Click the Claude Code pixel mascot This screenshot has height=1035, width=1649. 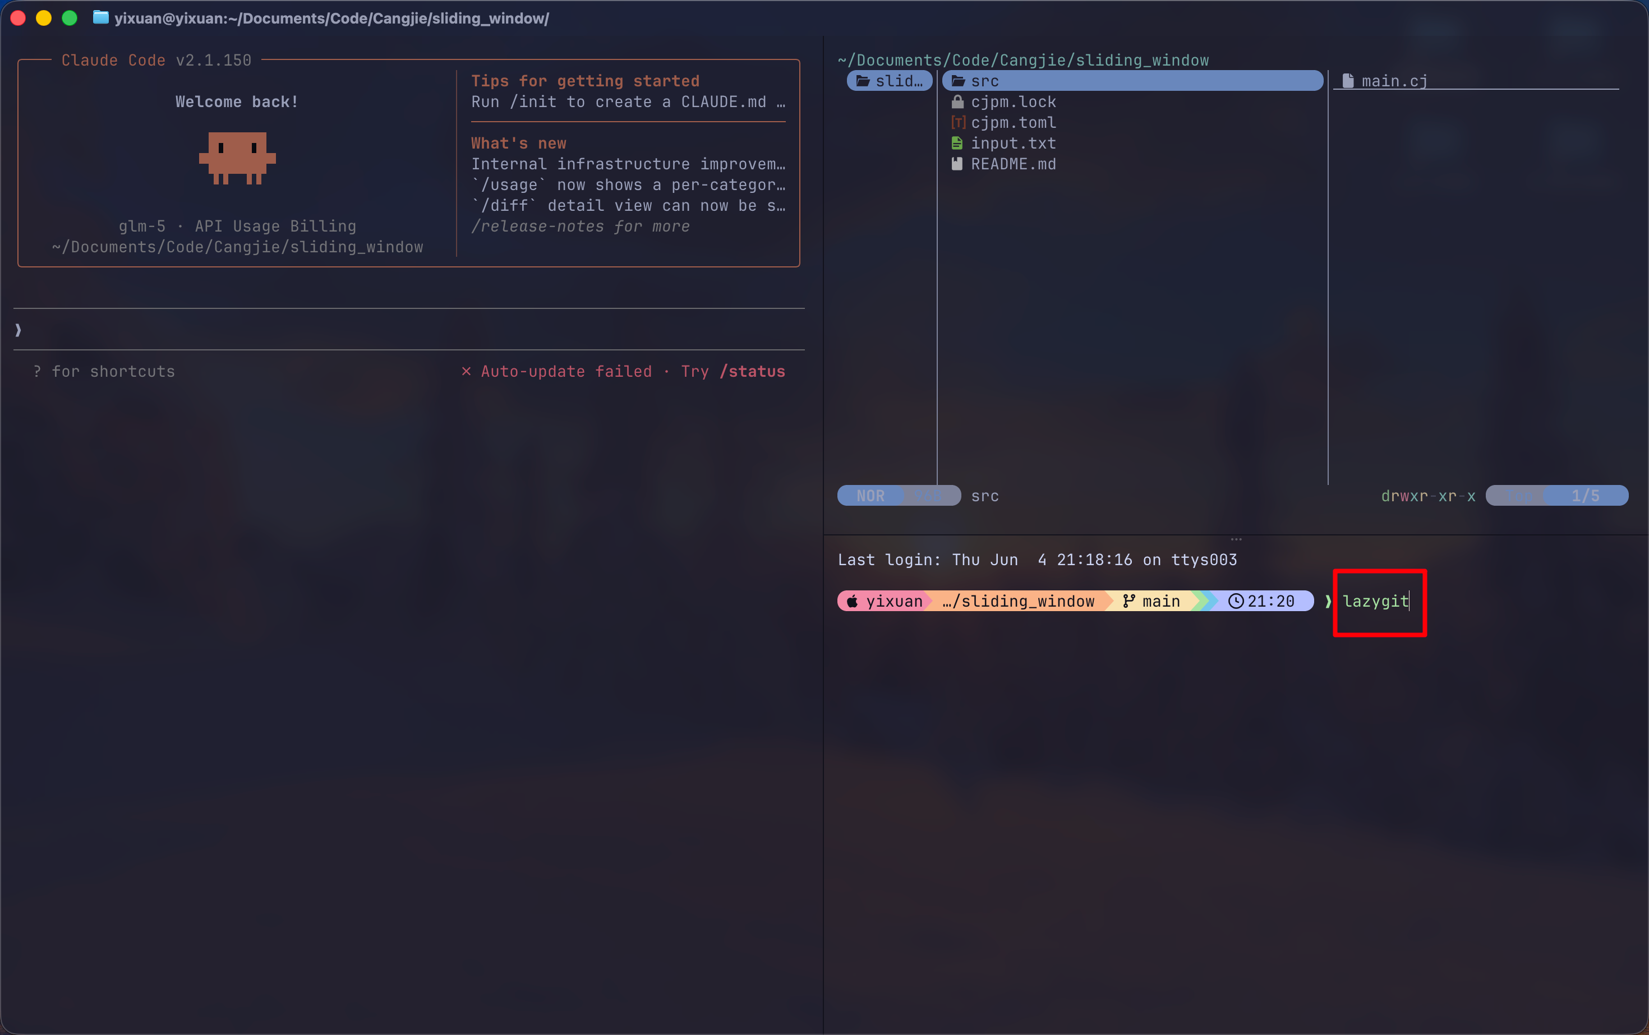tap(237, 158)
